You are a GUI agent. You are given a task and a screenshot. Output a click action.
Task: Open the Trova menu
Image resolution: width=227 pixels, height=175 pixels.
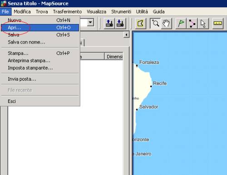(x=42, y=12)
